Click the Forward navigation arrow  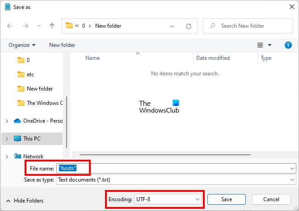[x=25, y=26]
